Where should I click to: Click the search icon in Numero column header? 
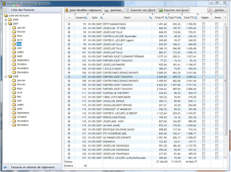point(85,18)
